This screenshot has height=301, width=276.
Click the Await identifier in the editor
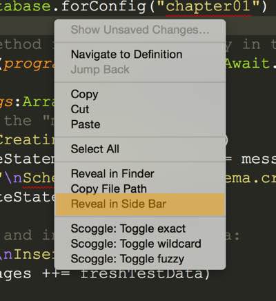pyautogui.click(x=247, y=63)
